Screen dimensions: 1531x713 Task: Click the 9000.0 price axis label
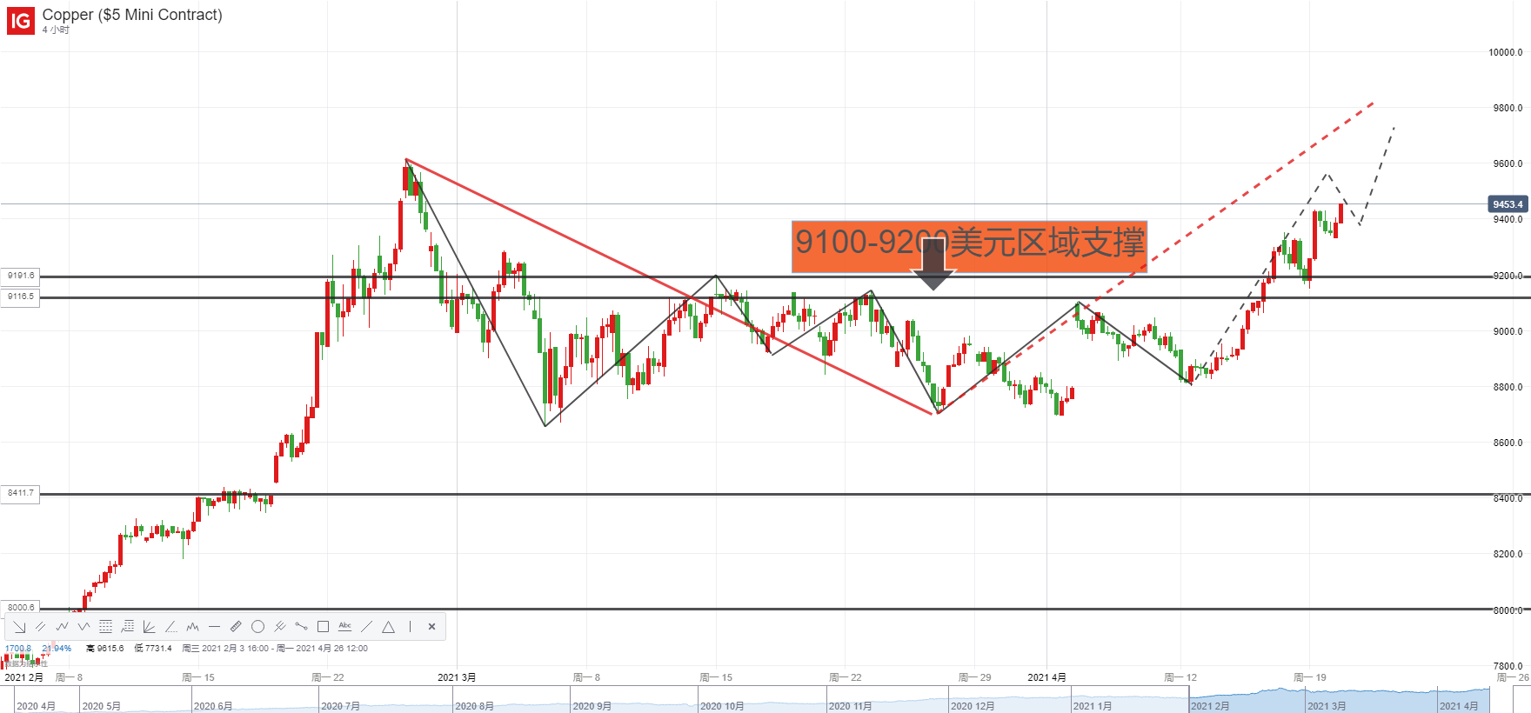coord(1508,331)
